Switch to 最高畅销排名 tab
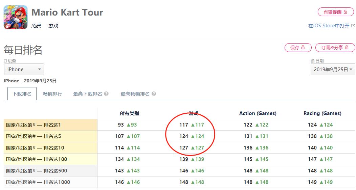Image resolution: width=356 pixels, height=190 pixels. pos(135,94)
